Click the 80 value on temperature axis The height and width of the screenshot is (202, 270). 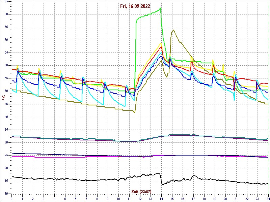point(6,14)
